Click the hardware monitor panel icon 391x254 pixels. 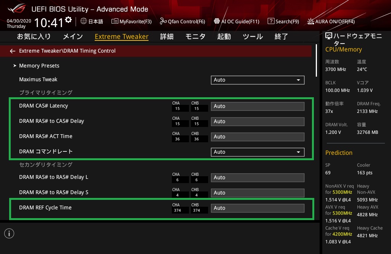pos(329,36)
